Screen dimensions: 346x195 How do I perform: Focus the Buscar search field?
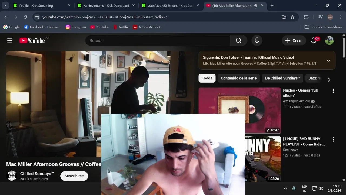[x=158, y=40]
